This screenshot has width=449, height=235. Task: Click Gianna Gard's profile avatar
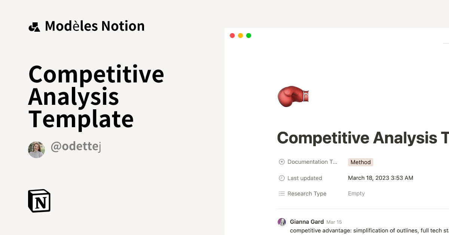282,222
